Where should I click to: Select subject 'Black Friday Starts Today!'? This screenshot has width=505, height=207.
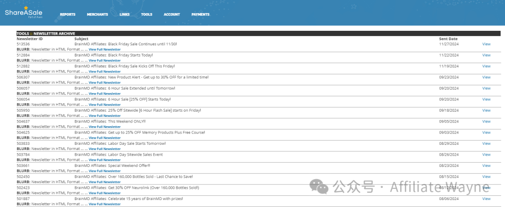click(114, 55)
